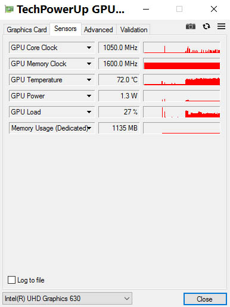Take a screenshot with the camera icon
Viewport: 230px width, 307px height.
(191, 26)
